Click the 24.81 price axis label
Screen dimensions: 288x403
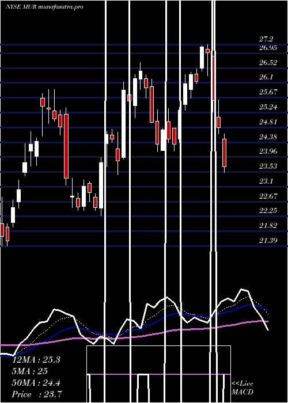click(268, 122)
